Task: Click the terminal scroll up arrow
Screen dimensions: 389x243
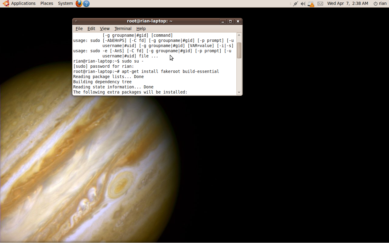Action: point(239,35)
